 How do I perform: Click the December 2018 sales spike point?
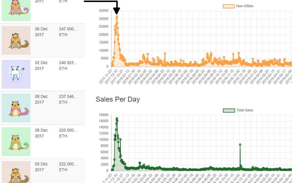tap(240, 145)
